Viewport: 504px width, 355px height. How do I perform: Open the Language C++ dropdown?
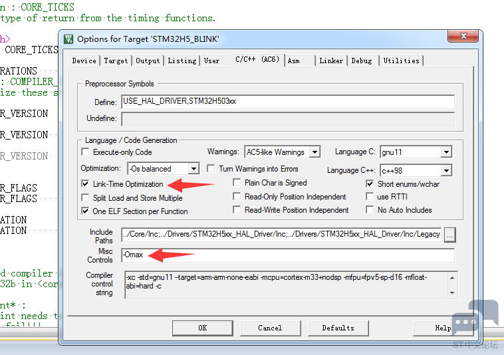(x=446, y=171)
